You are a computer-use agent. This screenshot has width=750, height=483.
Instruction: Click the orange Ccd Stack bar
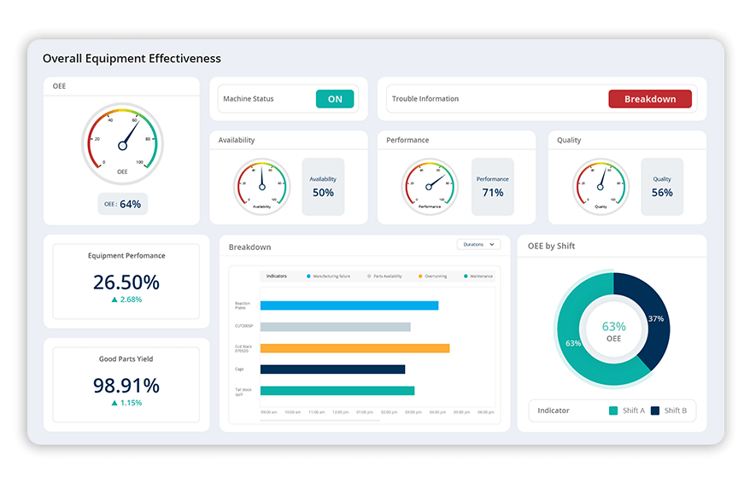pyautogui.click(x=354, y=348)
